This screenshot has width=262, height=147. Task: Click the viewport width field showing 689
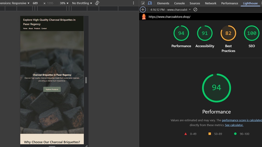(35, 3)
